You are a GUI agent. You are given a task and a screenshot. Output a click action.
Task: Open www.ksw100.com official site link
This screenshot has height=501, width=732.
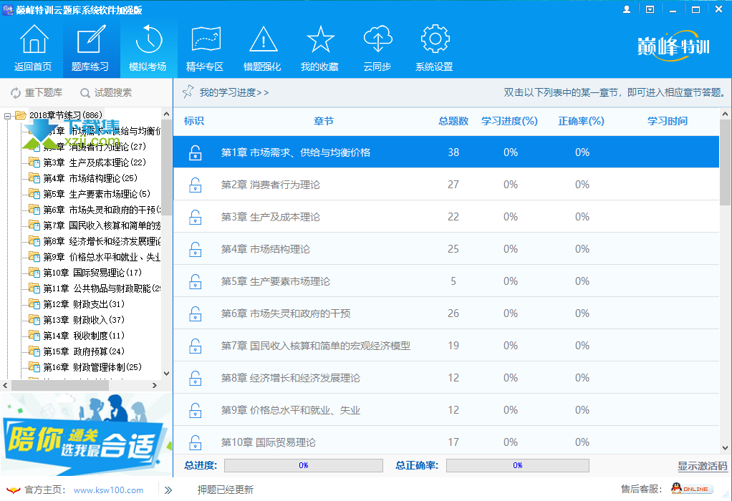point(108,490)
